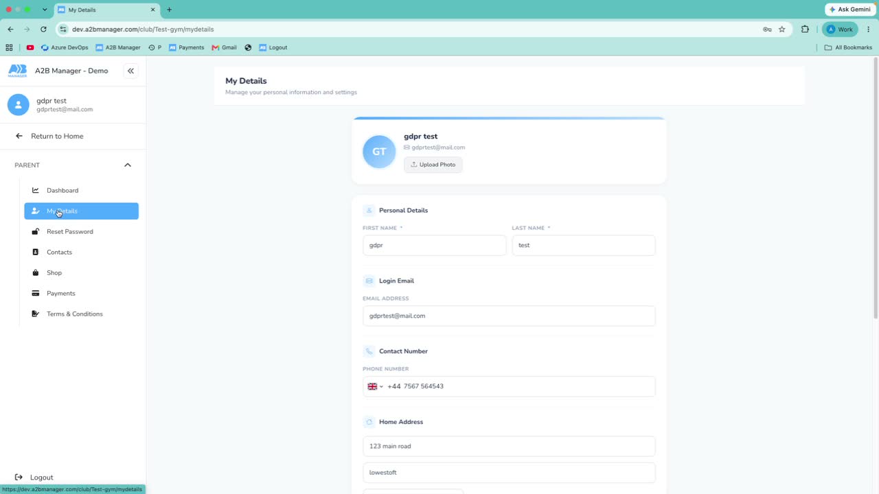Click the GT profile photo avatar
The image size is (879, 494).
(379, 152)
